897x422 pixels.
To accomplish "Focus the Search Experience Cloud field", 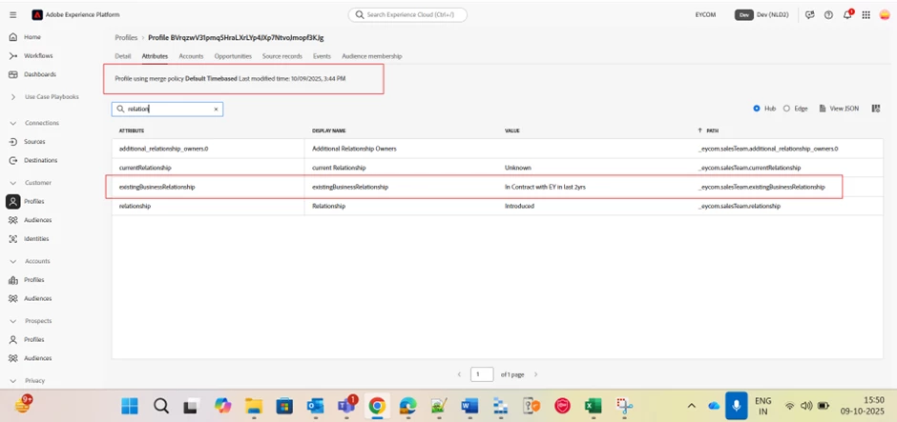I will [407, 15].
